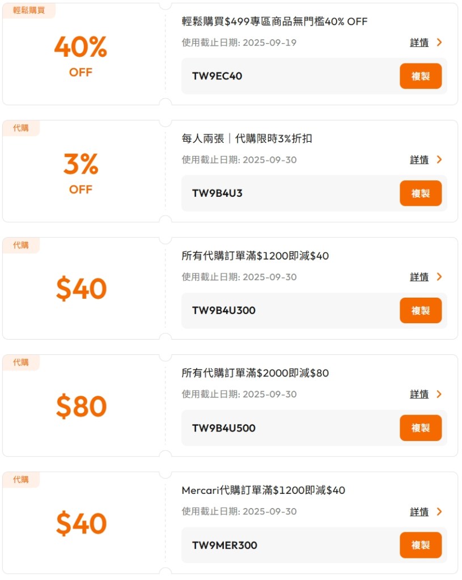
Task: Open 詳情 link for the 40% OFF coupon
Action: [x=419, y=43]
